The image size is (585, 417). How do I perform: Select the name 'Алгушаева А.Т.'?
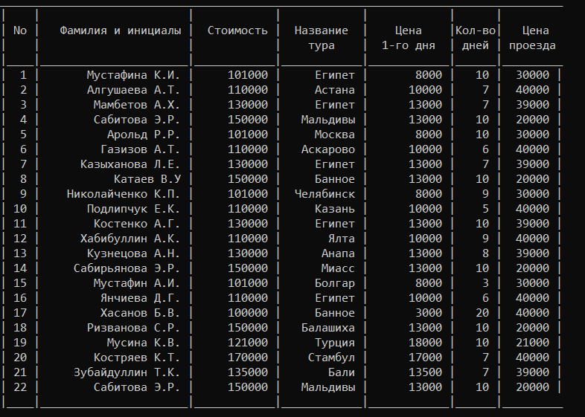[x=133, y=90]
